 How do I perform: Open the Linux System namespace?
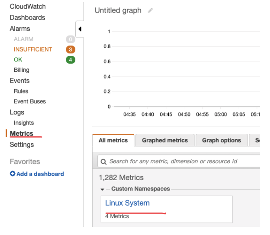127,203
